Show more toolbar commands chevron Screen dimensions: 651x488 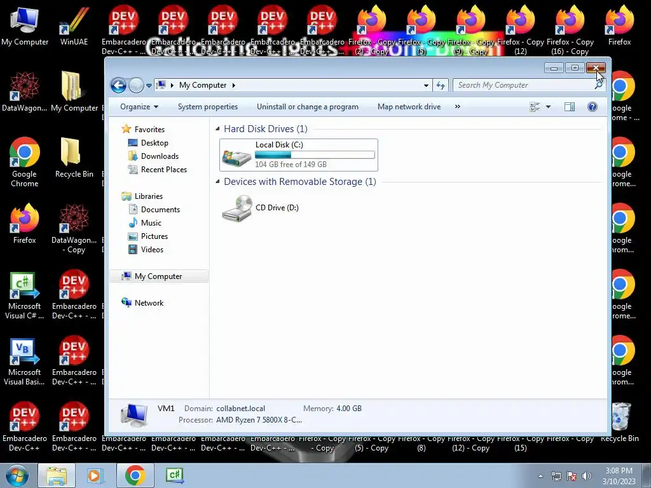pyautogui.click(x=458, y=107)
